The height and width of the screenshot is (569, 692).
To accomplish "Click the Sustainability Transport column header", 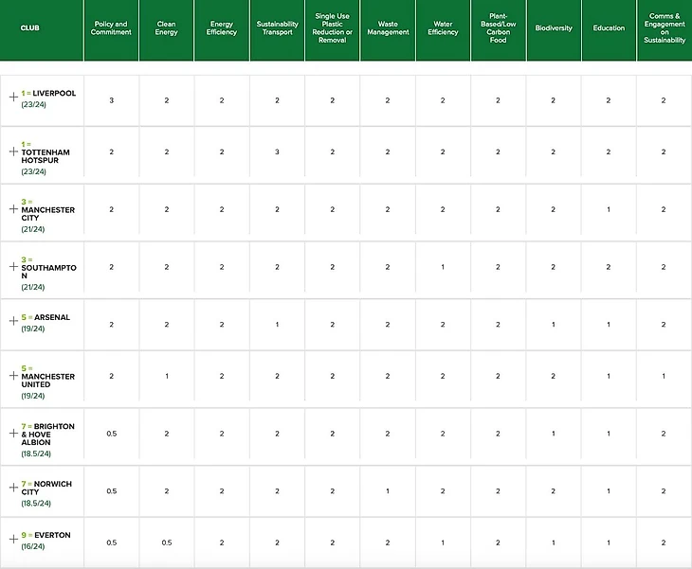I will (277, 27).
